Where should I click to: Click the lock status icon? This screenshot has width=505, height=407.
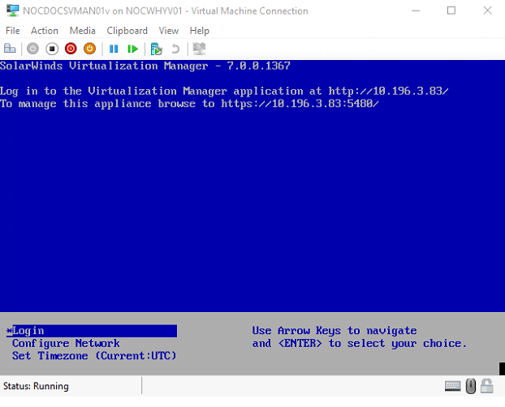point(486,386)
